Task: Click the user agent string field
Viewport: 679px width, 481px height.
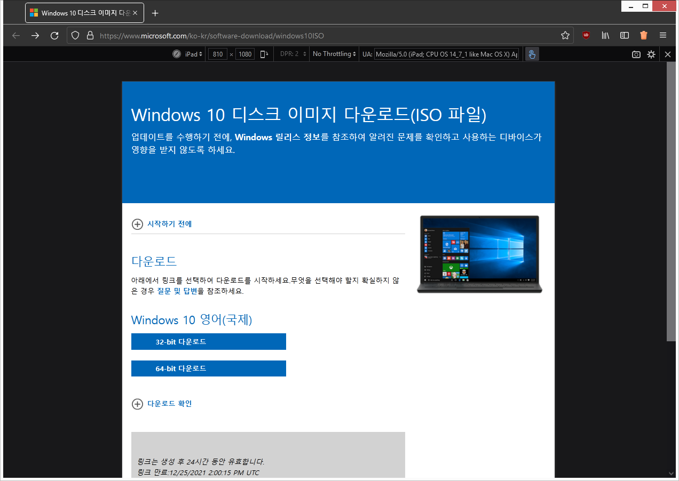Action: (x=447, y=54)
